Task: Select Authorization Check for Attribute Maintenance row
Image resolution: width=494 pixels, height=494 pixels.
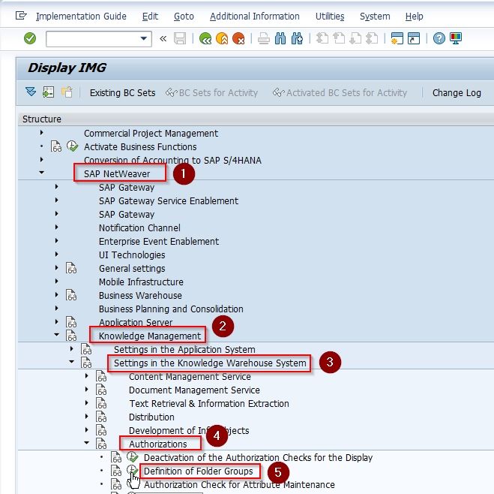Action: tap(239, 484)
